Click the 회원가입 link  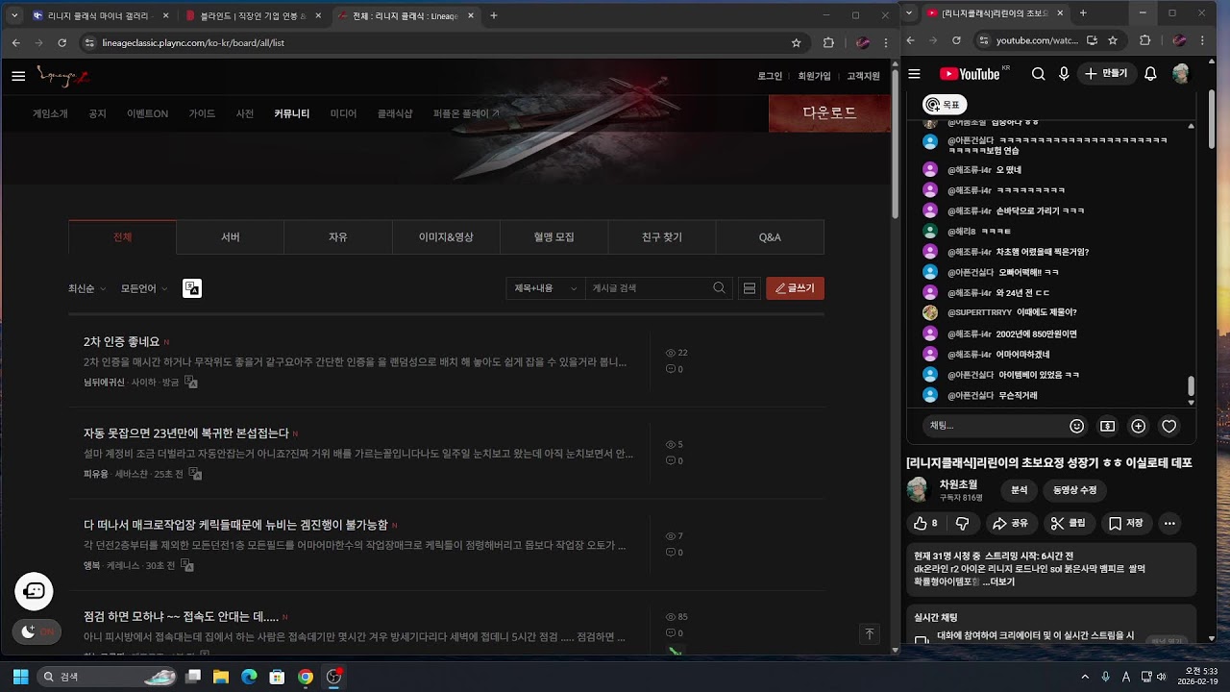814,76
